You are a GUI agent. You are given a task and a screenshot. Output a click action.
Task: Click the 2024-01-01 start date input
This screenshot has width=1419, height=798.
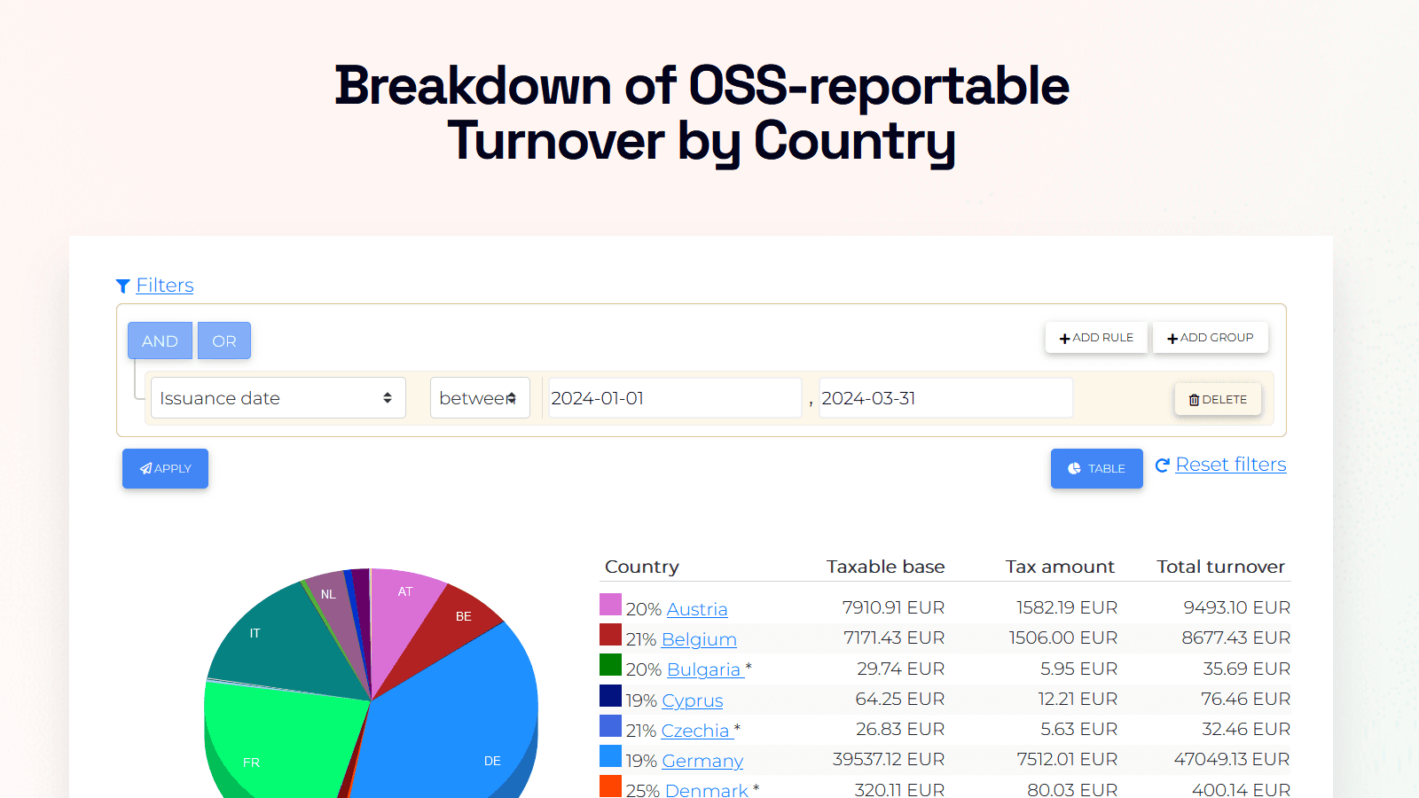click(674, 397)
